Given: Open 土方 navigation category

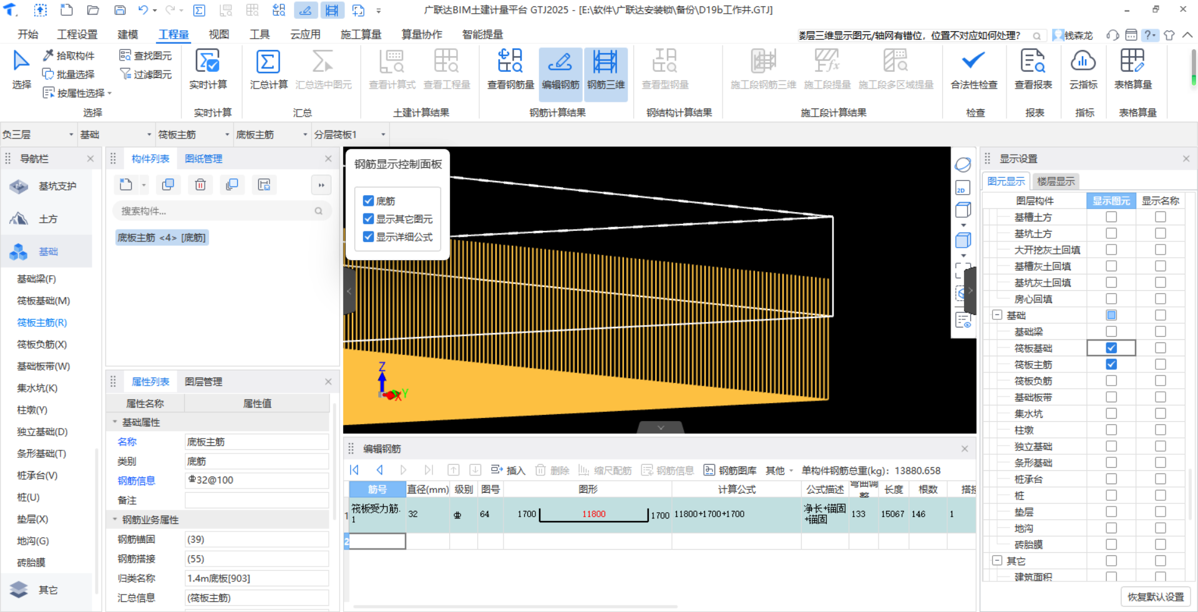Looking at the screenshot, I should coord(47,219).
